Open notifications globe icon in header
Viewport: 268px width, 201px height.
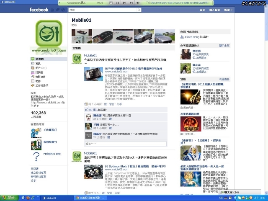[63, 10]
